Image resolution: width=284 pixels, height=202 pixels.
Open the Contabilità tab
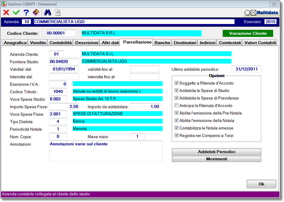(x=60, y=43)
